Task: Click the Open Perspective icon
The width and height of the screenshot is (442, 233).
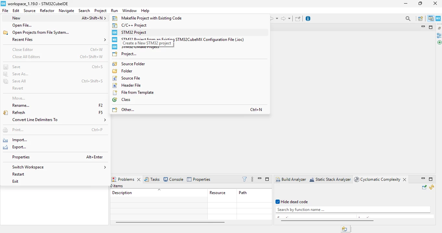Action: click(421, 19)
